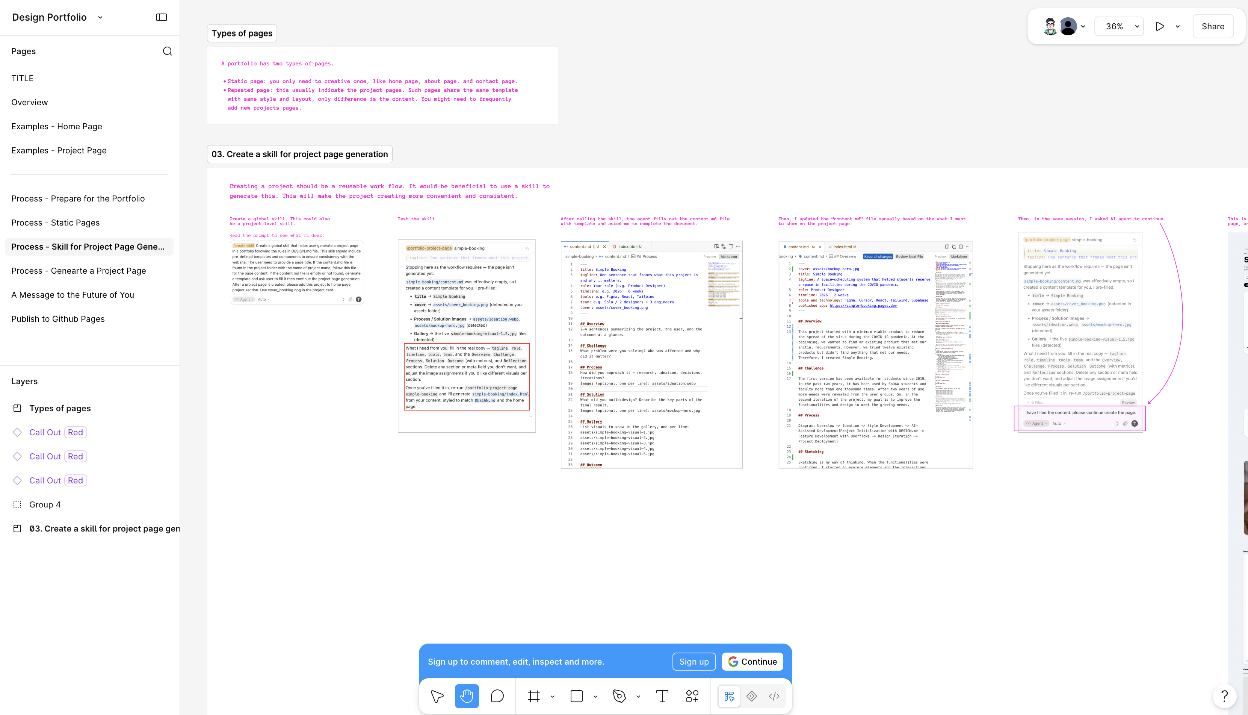1248x715 pixels.
Task: Select the Comment tool
Action: click(x=497, y=696)
